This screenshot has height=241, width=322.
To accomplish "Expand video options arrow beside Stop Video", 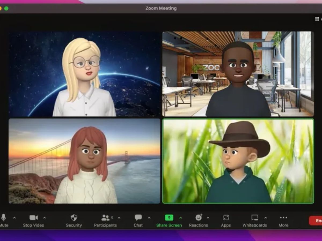I will tap(45, 218).
